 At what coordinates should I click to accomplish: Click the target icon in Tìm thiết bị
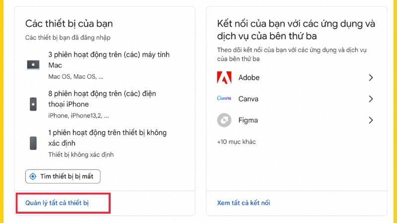[x=33, y=176]
